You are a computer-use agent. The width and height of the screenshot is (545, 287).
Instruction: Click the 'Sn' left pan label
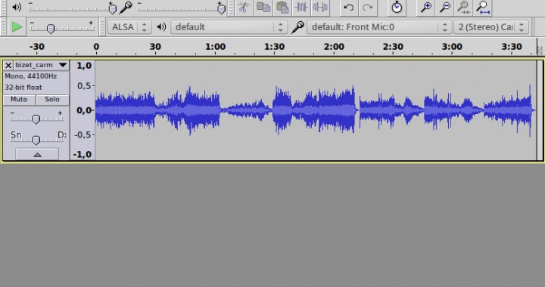(x=16, y=135)
